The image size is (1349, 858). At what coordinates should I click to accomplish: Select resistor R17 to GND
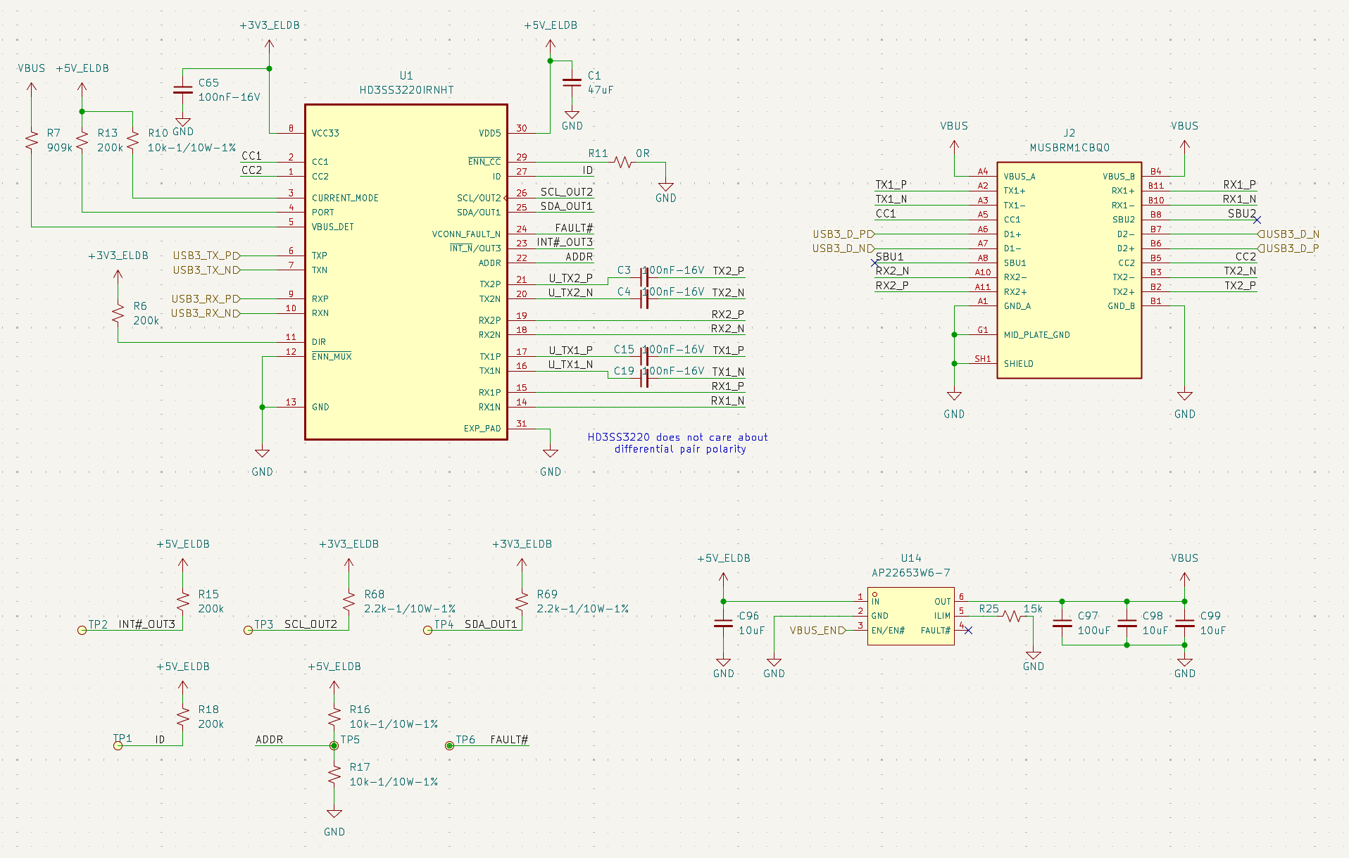[x=334, y=774]
